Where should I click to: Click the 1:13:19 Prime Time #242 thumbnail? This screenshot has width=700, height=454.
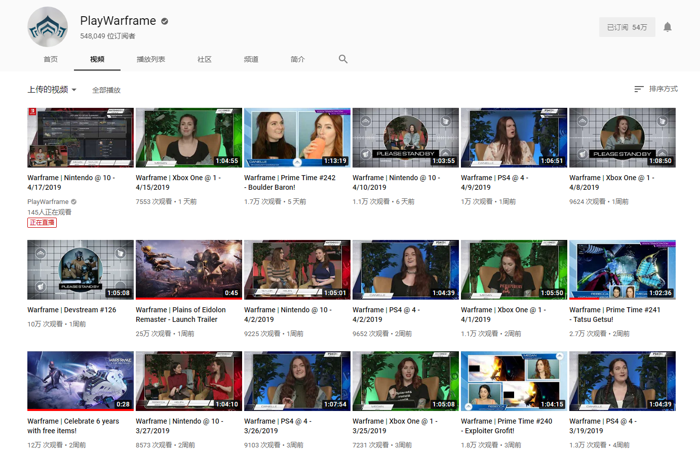297,138
